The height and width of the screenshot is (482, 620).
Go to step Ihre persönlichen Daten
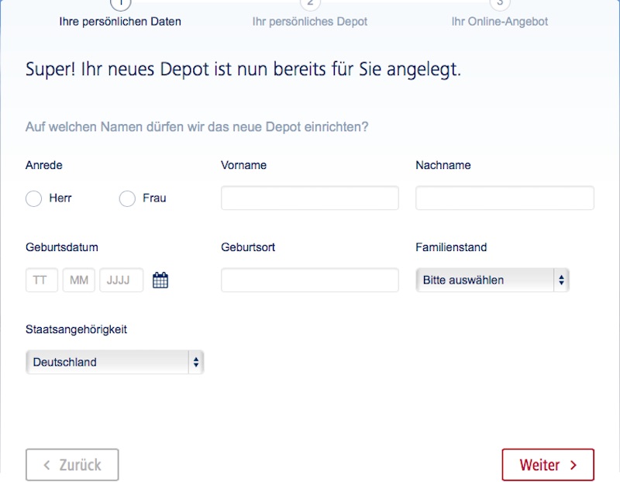[120, 22]
